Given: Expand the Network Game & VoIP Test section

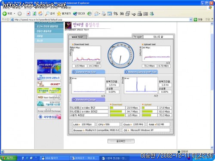Looking at the screenshot, I should tap(141, 72).
